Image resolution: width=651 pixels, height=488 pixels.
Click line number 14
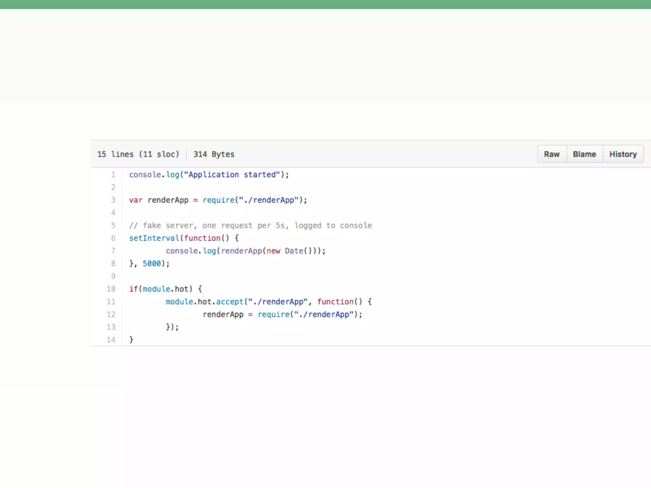point(111,340)
